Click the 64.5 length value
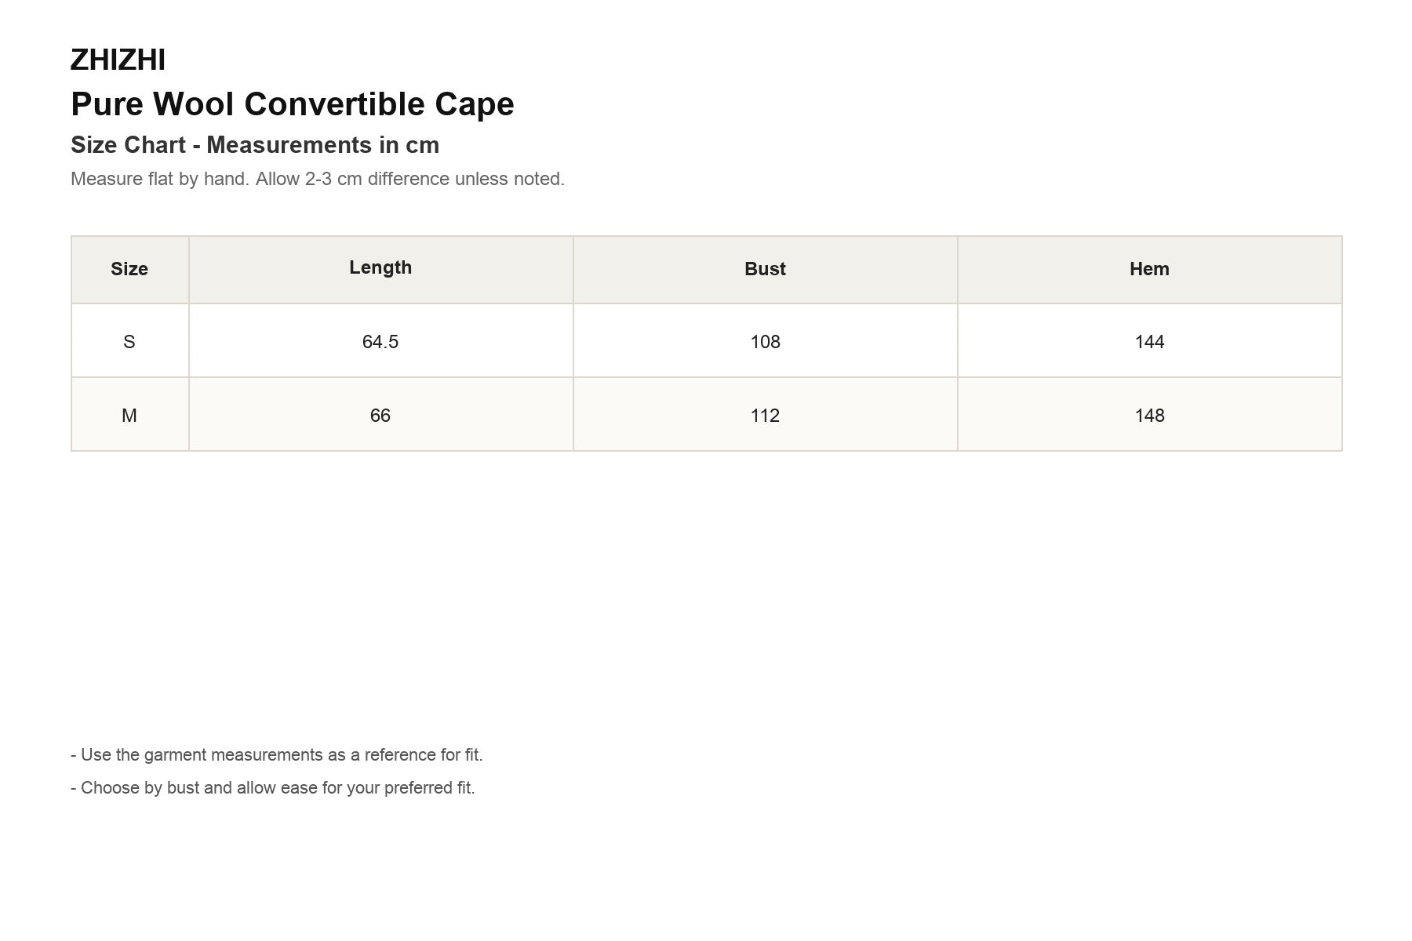Screen dimensions: 1412x941 click(380, 342)
